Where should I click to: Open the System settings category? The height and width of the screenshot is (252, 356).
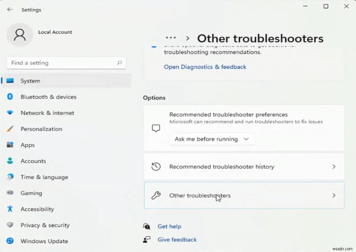tap(66, 81)
